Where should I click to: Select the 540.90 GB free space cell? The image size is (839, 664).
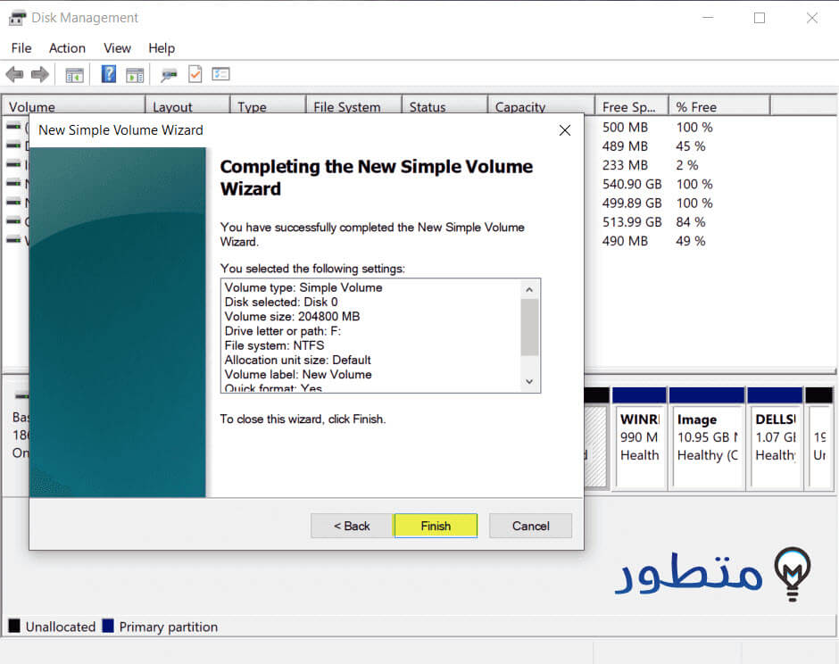pos(632,184)
